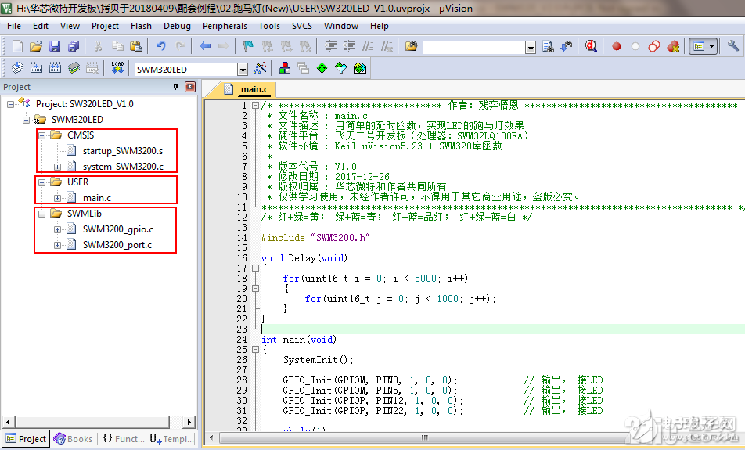Save the current file

[55, 46]
